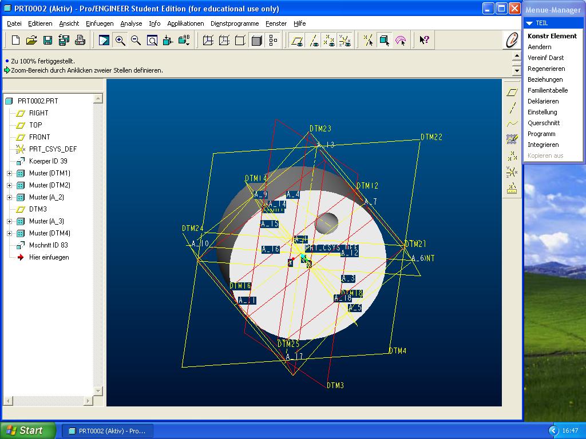This screenshot has height=439, width=586.
Task: Refit the model to the screen
Action: 152,40
